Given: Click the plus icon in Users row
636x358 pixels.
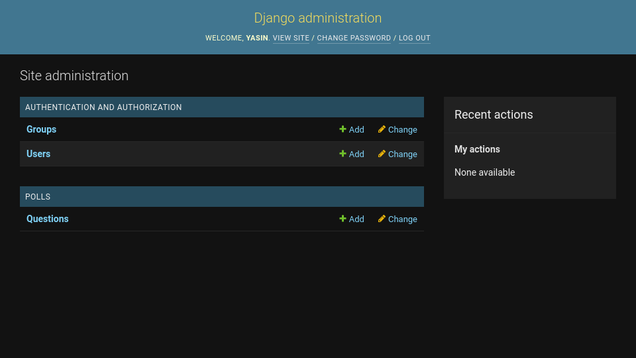Looking at the screenshot, I should (343, 153).
